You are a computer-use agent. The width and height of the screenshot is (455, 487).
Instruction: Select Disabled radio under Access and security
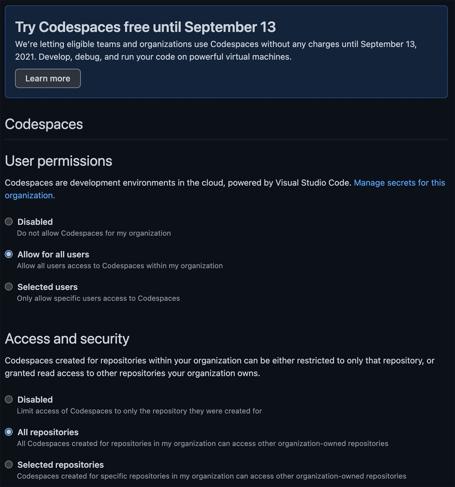point(9,399)
